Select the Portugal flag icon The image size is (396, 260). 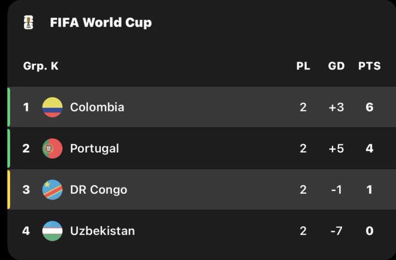click(52, 149)
